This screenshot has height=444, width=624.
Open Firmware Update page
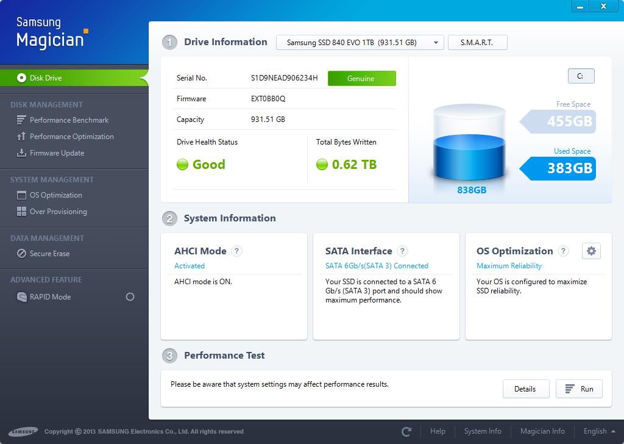coord(57,153)
